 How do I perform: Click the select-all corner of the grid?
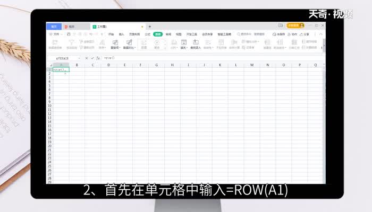pos(50,65)
